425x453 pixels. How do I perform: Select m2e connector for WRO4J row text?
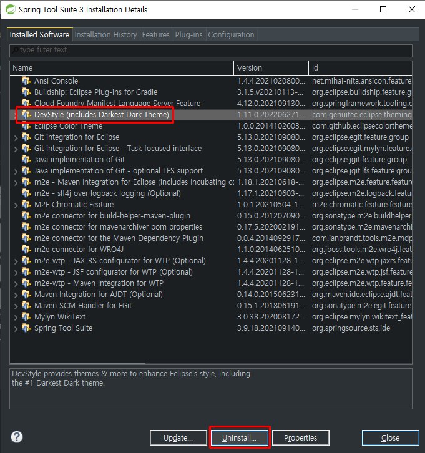79,250
